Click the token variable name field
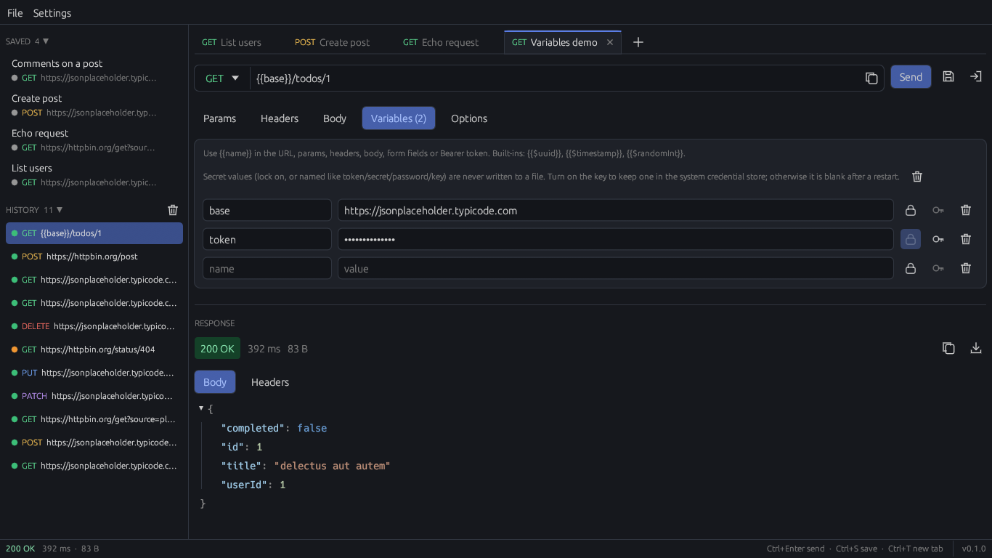The height and width of the screenshot is (558, 992). click(x=267, y=239)
